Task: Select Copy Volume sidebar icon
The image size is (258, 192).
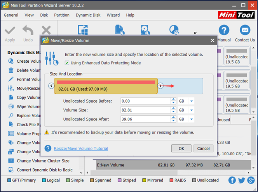Action: [11, 98]
